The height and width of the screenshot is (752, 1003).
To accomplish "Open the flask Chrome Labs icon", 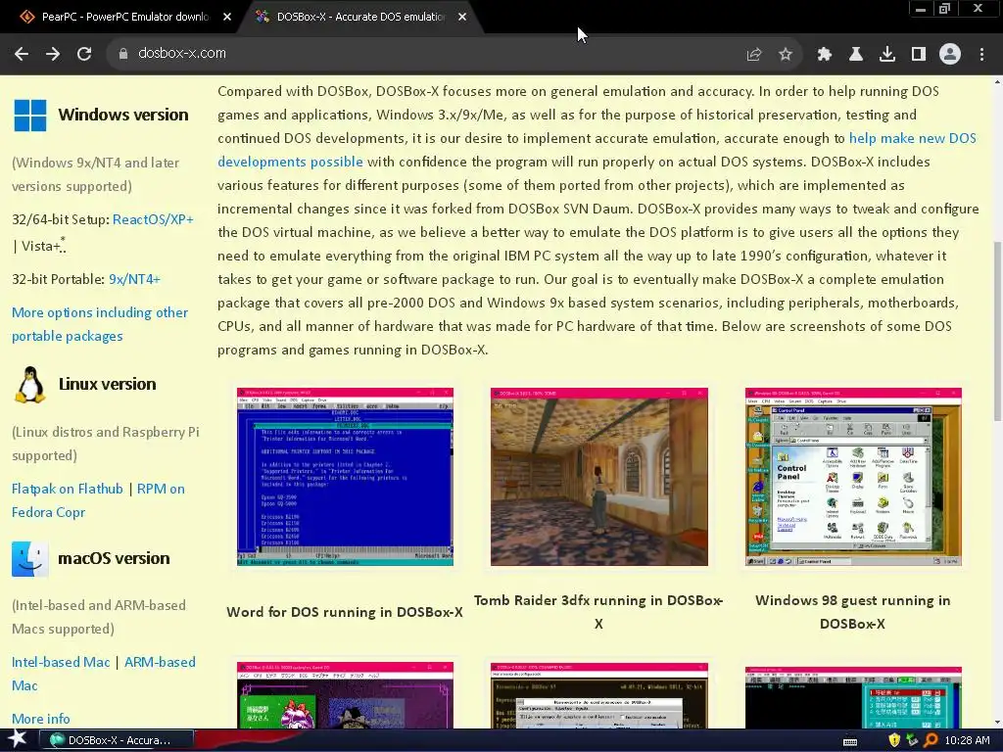I will (x=856, y=55).
